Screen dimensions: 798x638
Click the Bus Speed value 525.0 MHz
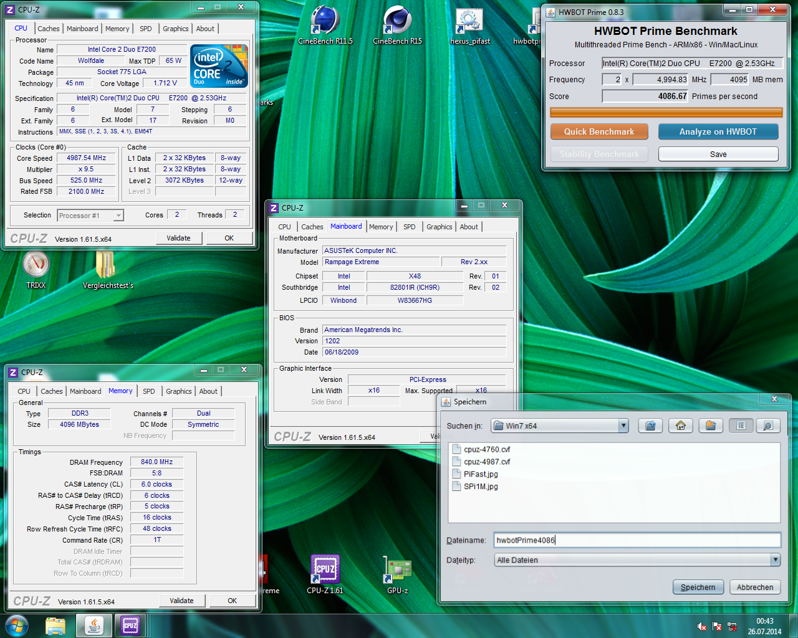coord(87,180)
